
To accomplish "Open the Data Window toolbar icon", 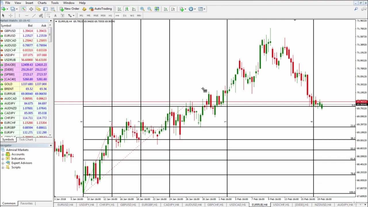I will [x=31, y=9].
